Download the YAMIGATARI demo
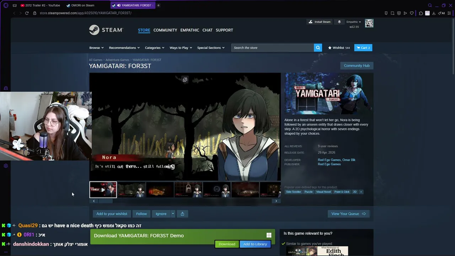The height and width of the screenshot is (256, 455). (227, 244)
